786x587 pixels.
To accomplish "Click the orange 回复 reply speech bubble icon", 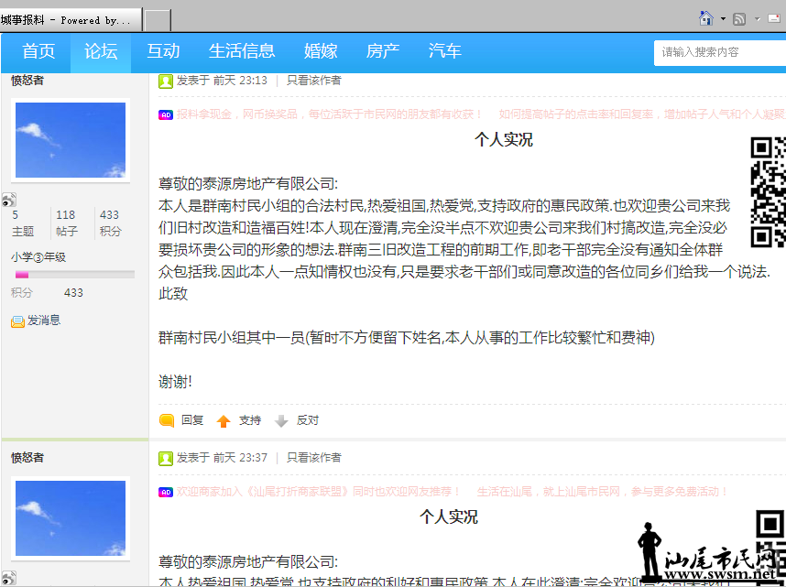I will point(167,421).
